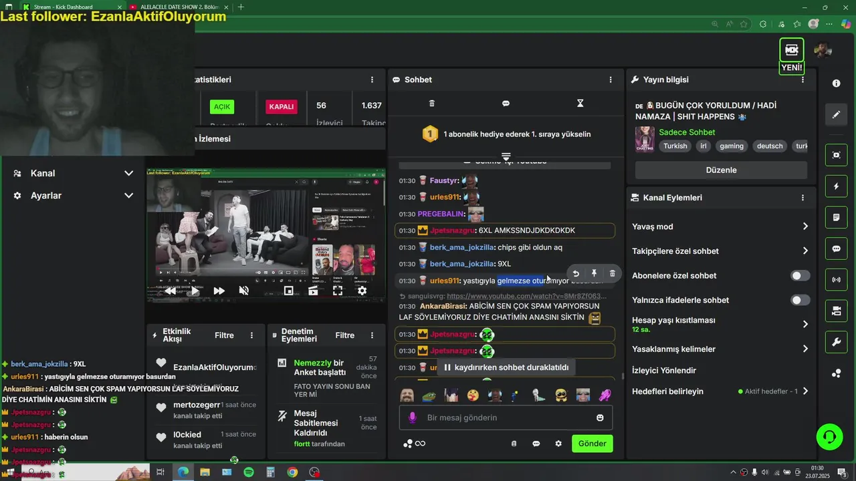Click the Gönder send button
The image size is (856, 481).
pos(593,444)
